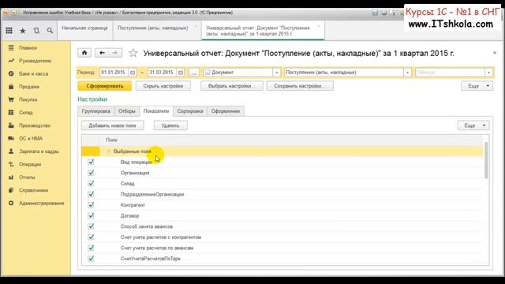
Task: Click Выбрать настройки button
Action: pyautogui.click(x=231, y=86)
